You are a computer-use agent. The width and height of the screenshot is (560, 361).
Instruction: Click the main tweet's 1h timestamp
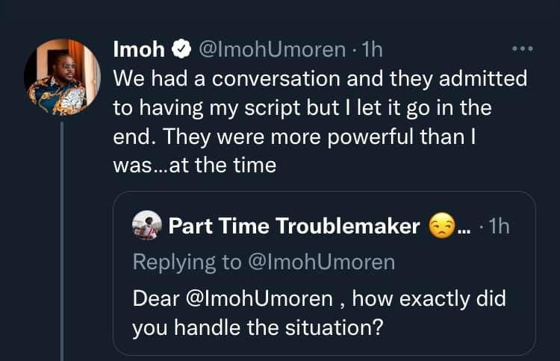click(x=373, y=51)
